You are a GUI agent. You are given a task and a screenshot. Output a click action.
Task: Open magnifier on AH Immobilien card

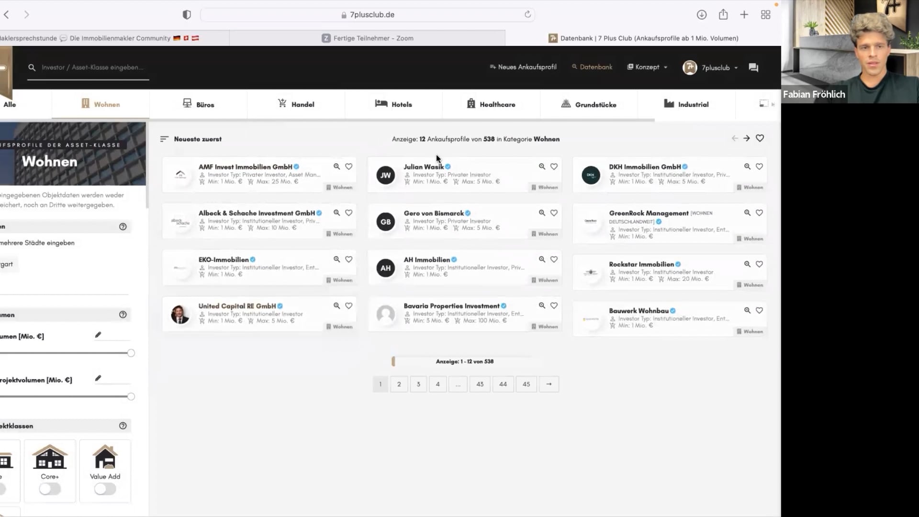coord(542,259)
